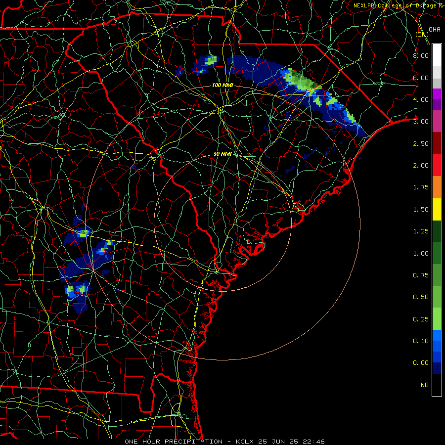Click the 2.50 legend value
The height and width of the screenshot is (445, 445).
coord(421,143)
